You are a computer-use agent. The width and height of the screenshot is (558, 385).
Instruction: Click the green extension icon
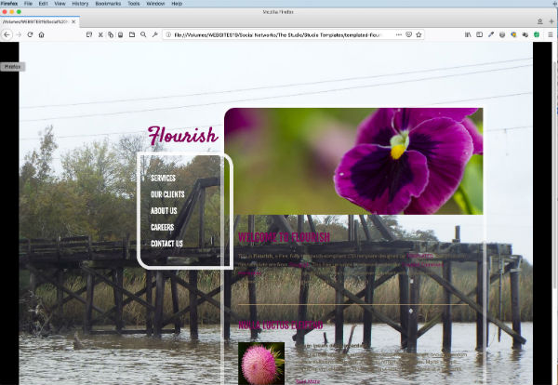(537, 34)
